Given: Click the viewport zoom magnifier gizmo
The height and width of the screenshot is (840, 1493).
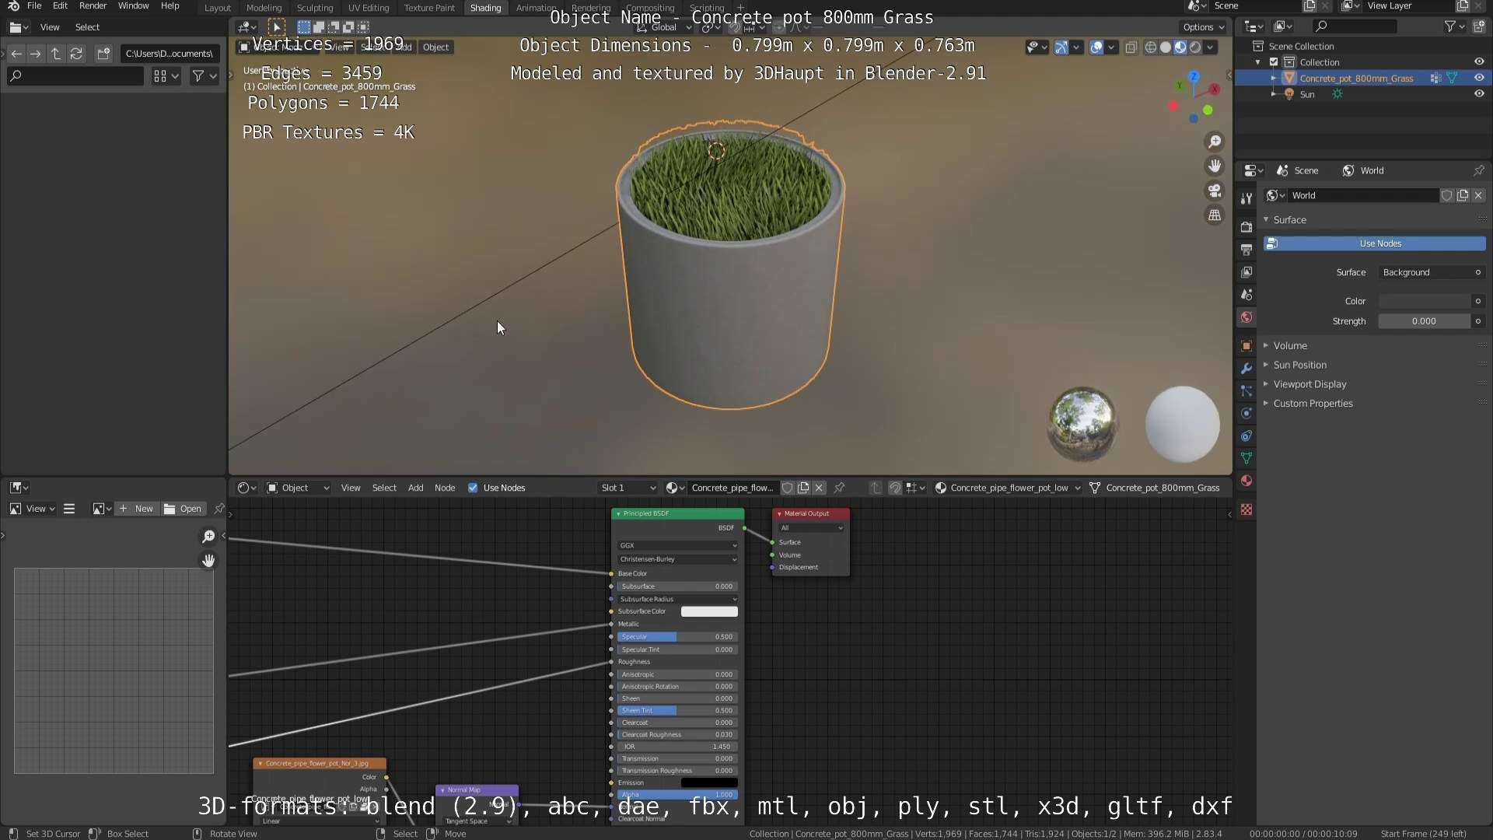Looking at the screenshot, I should [1214, 142].
